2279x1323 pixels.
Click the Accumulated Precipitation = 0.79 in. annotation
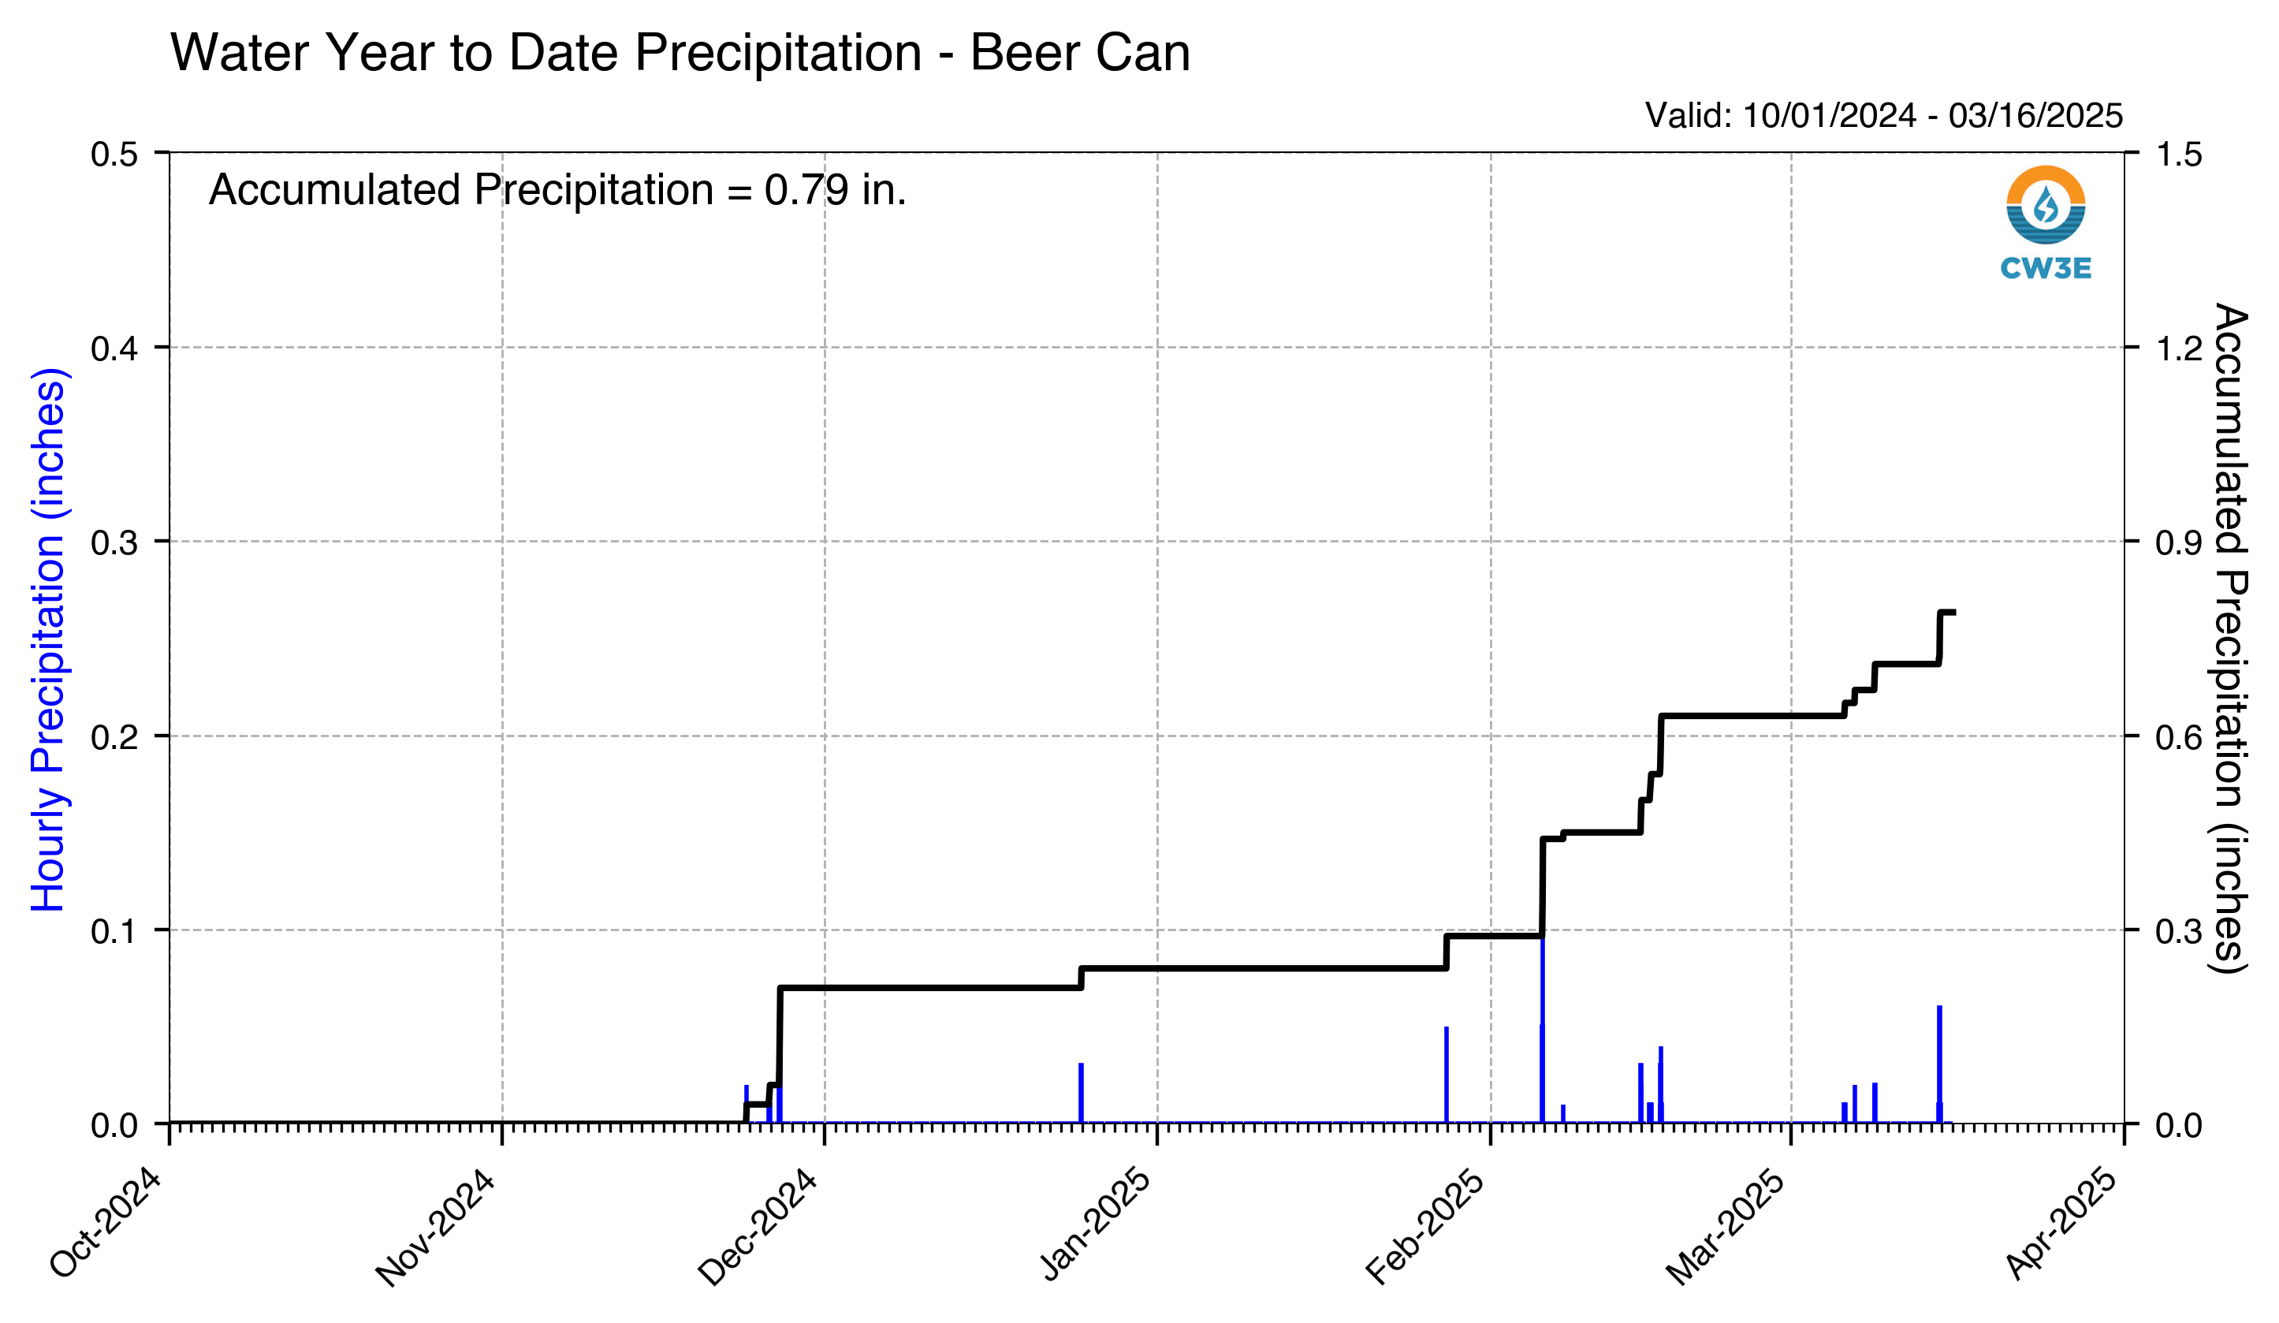tap(557, 190)
